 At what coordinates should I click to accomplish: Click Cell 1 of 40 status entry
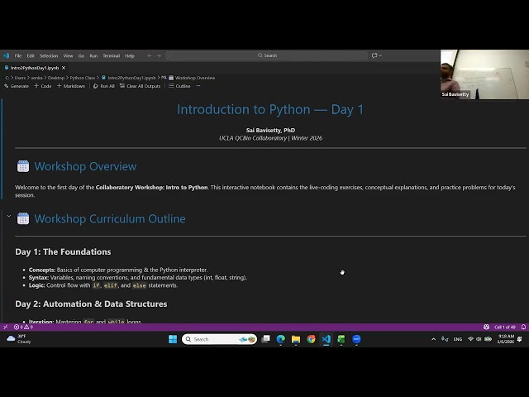click(x=505, y=327)
